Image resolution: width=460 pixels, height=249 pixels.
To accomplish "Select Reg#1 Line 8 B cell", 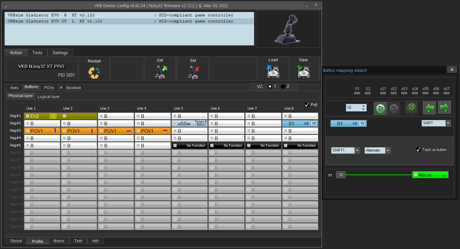I will pyautogui.click(x=300, y=116).
